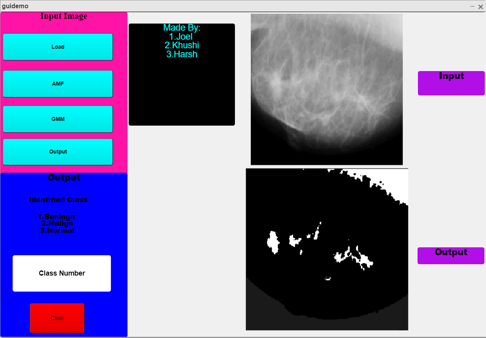
Task: Click the Identified Class label
Action: point(58,200)
